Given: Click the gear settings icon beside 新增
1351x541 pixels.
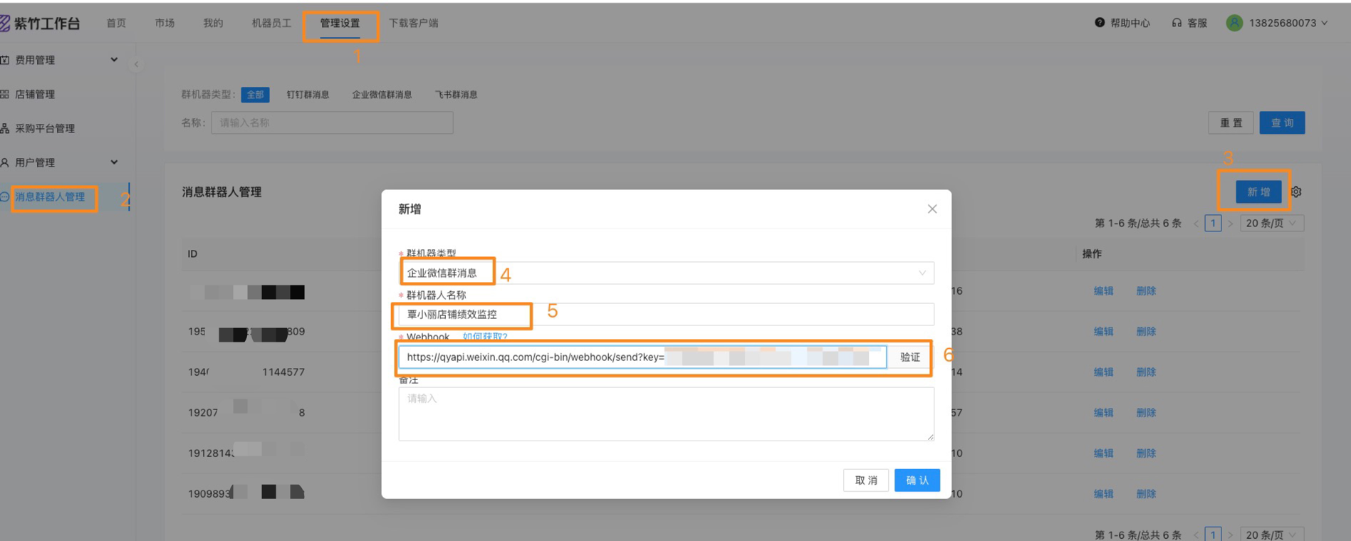Looking at the screenshot, I should pos(1296,192).
